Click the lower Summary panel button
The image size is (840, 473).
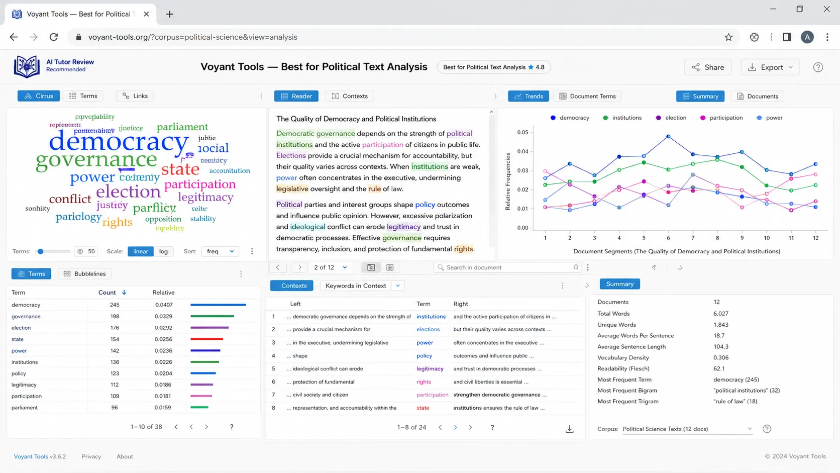point(620,284)
